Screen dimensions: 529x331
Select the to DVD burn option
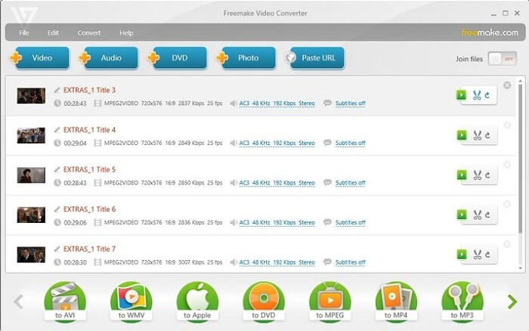tap(264, 302)
